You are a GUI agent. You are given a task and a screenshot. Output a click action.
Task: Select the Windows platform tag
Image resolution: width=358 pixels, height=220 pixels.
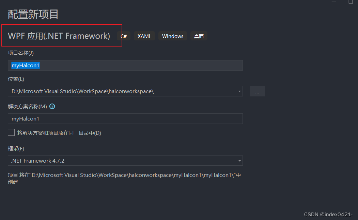pyautogui.click(x=172, y=36)
